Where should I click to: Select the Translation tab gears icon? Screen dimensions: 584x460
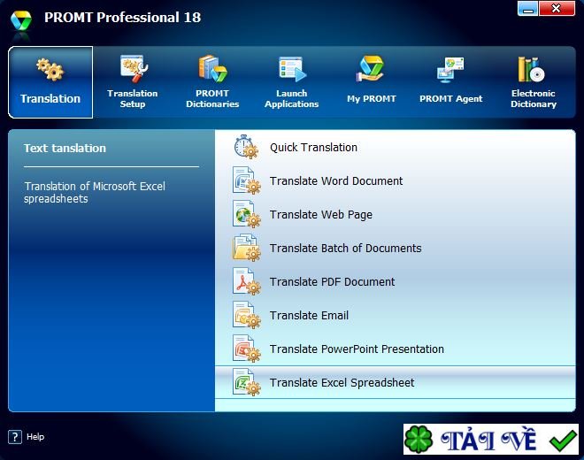50,69
